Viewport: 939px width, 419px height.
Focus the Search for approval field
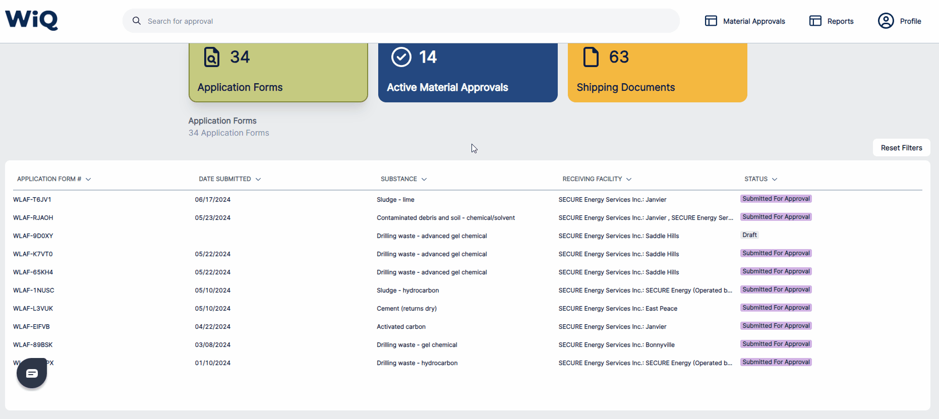point(401,21)
